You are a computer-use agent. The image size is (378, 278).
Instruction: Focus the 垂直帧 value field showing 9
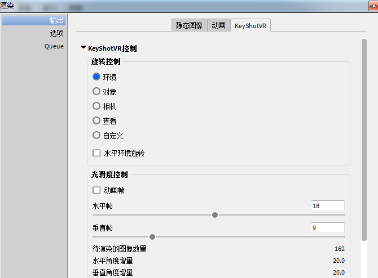pyautogui.click(x=328, y=228)
